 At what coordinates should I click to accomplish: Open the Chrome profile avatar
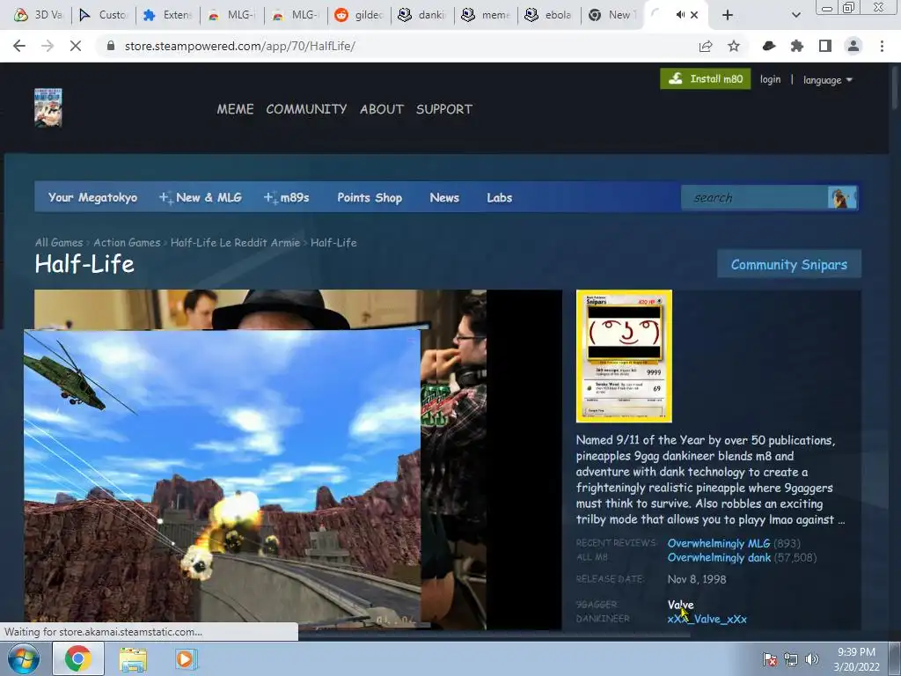tap(853, 46)
